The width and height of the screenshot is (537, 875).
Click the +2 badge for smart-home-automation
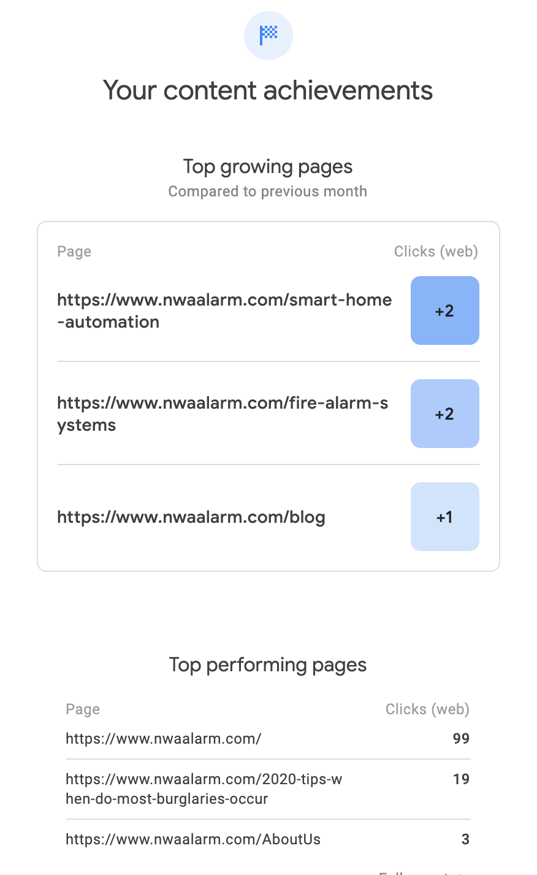point(444,310)
